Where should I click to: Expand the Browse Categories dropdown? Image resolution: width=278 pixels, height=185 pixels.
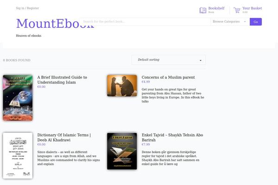(x=230, y=22)
